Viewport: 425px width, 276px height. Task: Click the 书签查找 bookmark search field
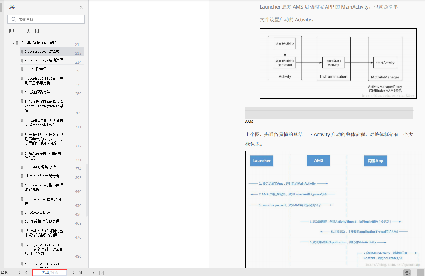tap(46, 19)
